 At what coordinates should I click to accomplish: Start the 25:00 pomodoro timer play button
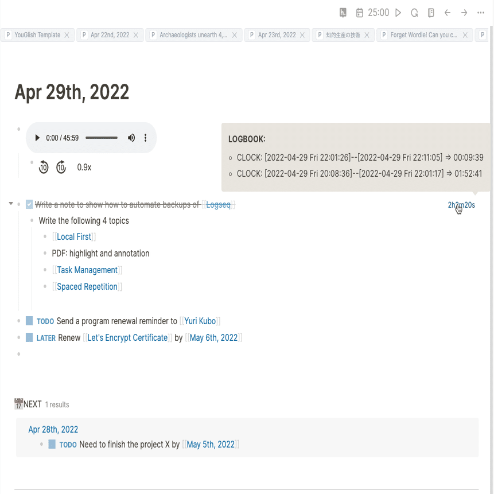pos(398,13)
